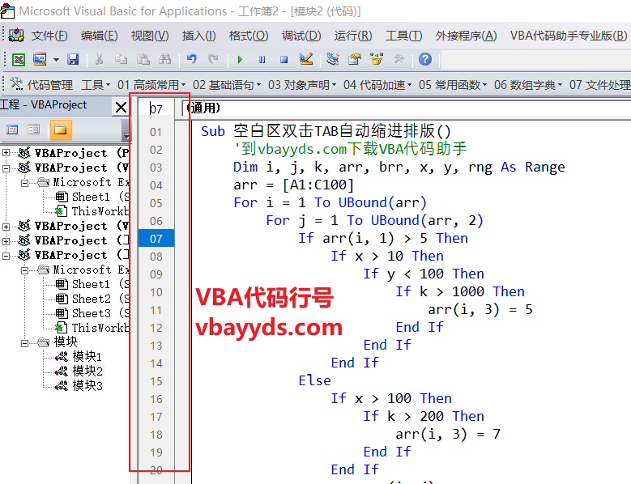Click the Break pause icon
631x484 pixels.
[x=262, y=60]
